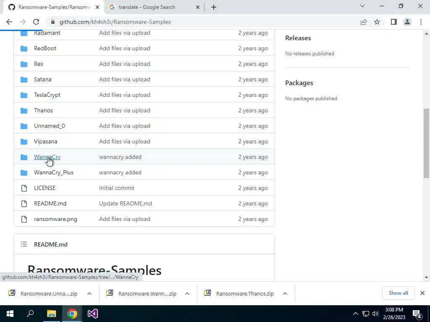
Task: Expand options for Ransomware.Thanos.zip download
Action: pyautogui.click(x=285, y=293)
